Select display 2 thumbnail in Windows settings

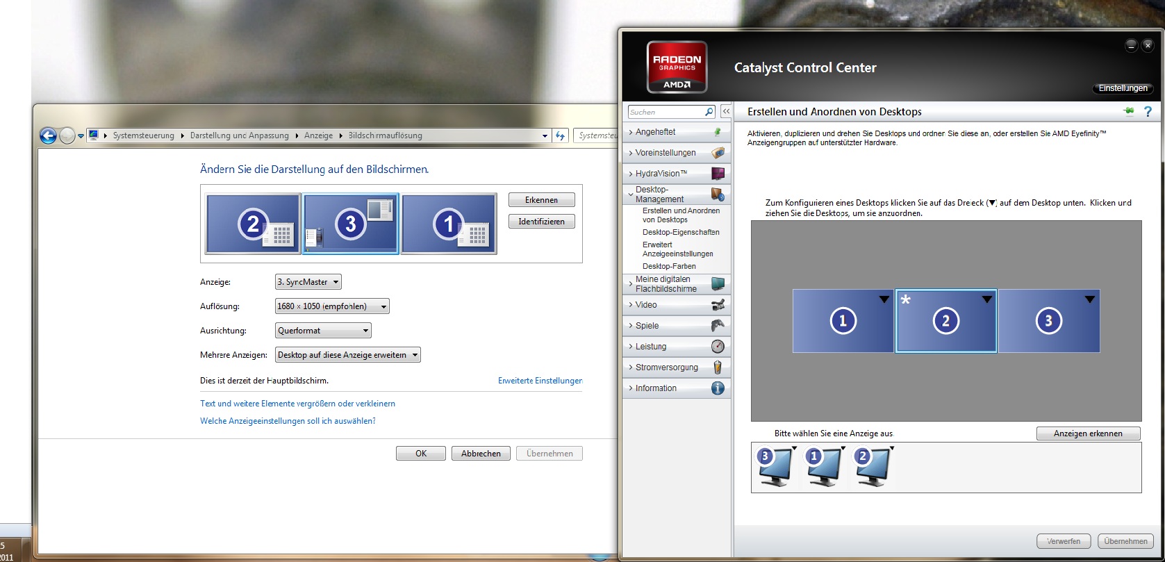click(253, 224)
